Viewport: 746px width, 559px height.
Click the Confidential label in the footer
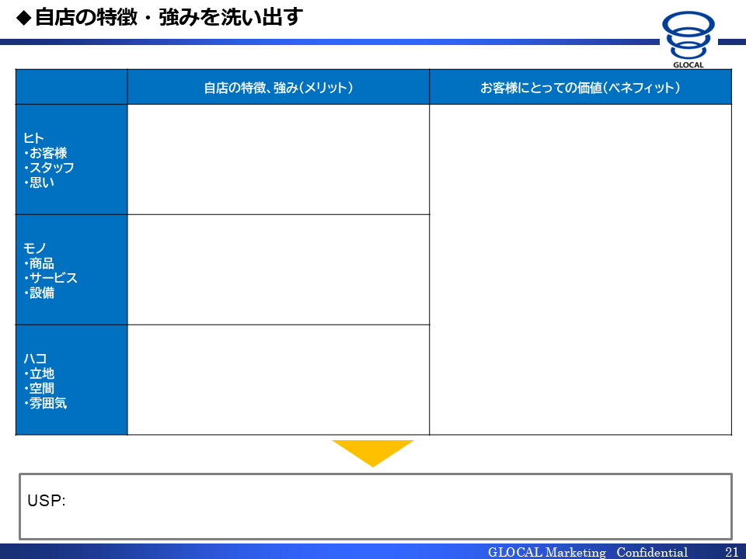tap(652, 552)
